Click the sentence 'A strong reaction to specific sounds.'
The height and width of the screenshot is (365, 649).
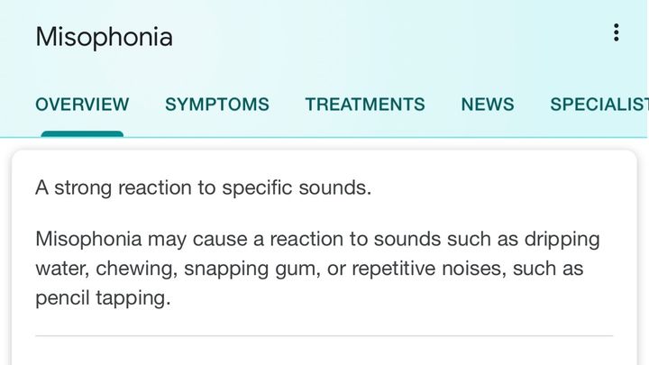(x=203, y=188)
